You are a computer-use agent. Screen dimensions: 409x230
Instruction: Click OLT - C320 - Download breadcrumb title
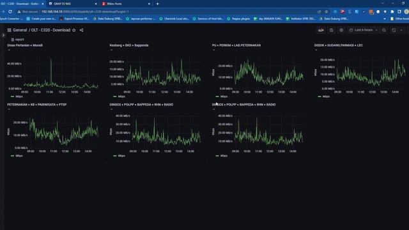coord(50,30)
